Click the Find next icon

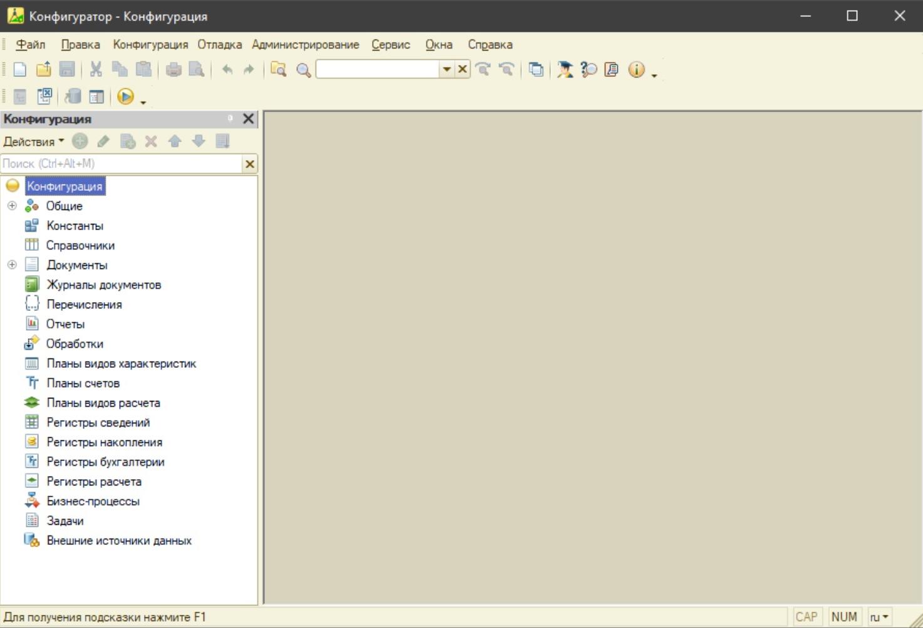tap(483, 69)
